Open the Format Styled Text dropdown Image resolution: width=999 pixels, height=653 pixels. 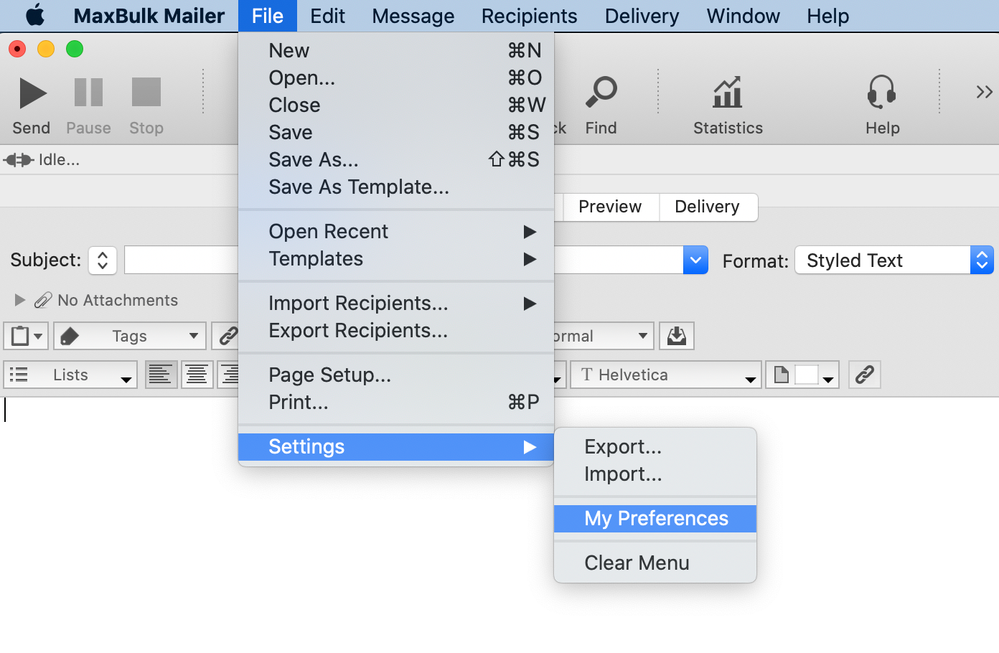[x=894, y=260]
